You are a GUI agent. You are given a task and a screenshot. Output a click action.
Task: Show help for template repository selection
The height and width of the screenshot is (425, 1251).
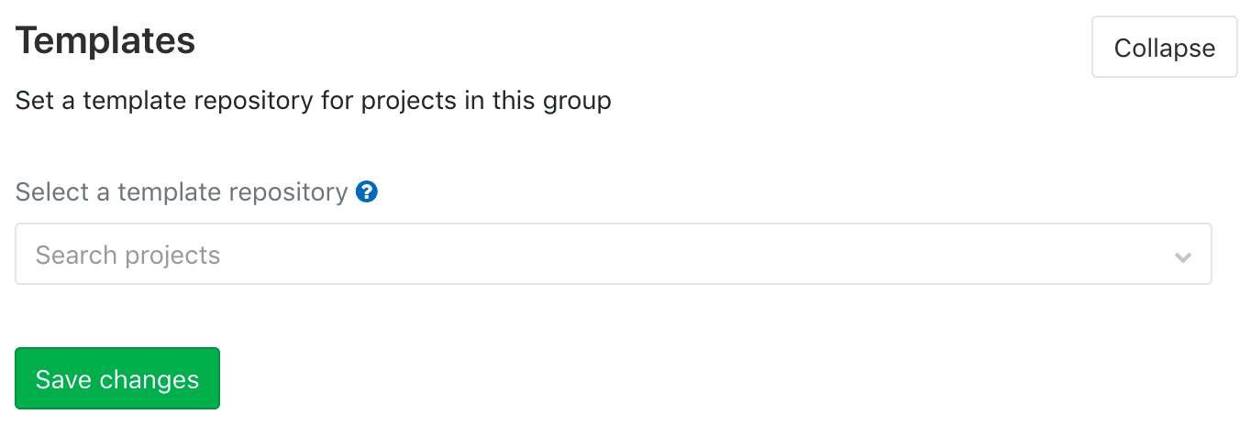point(367,192)
